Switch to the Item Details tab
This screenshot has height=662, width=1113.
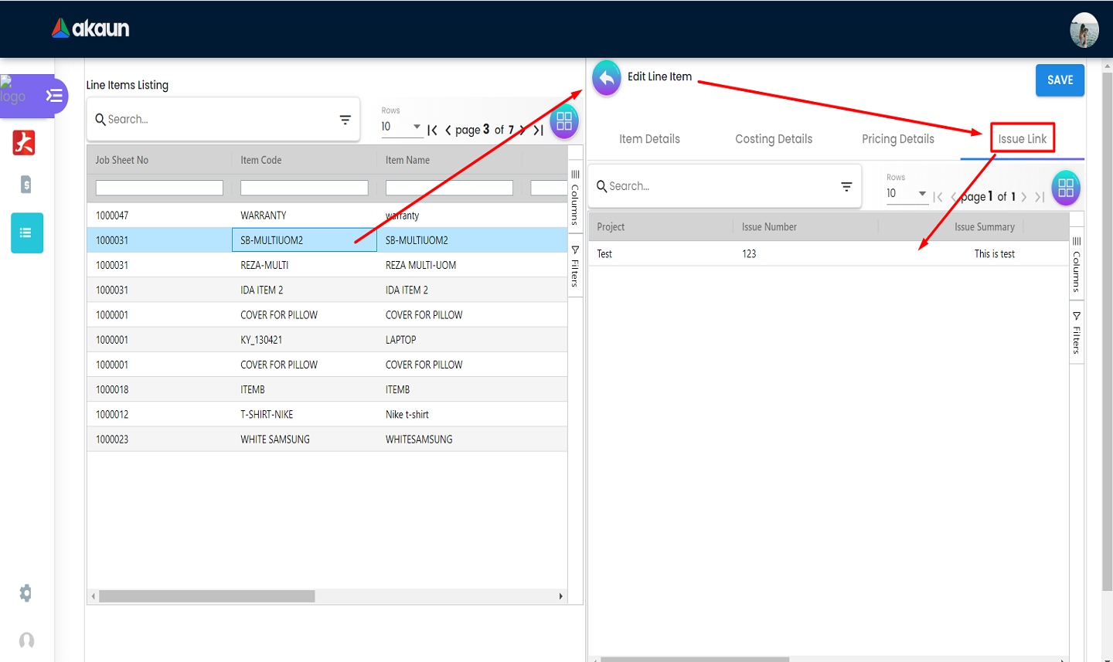649,139
